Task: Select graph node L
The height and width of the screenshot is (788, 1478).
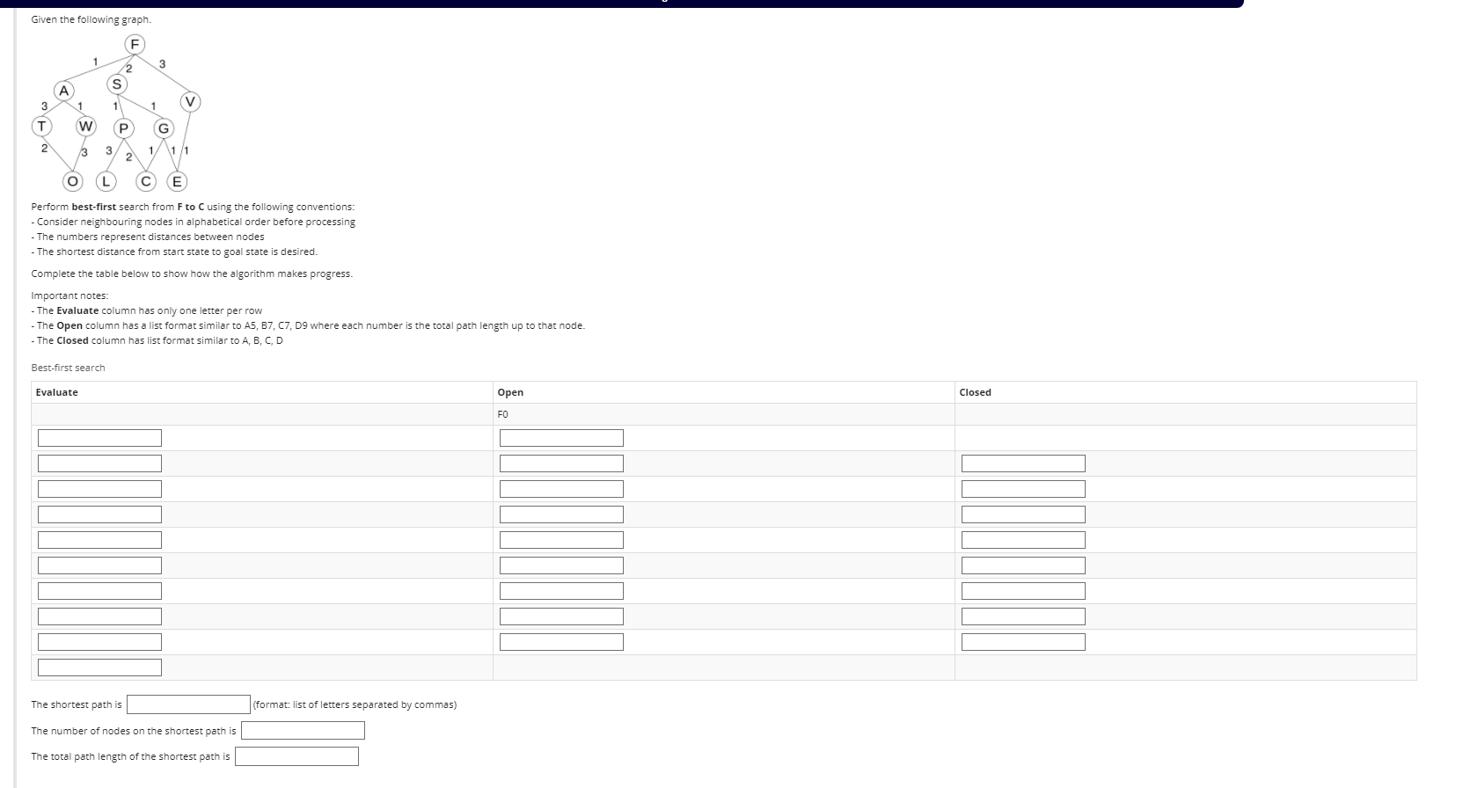Action: (x=106, y=182)
